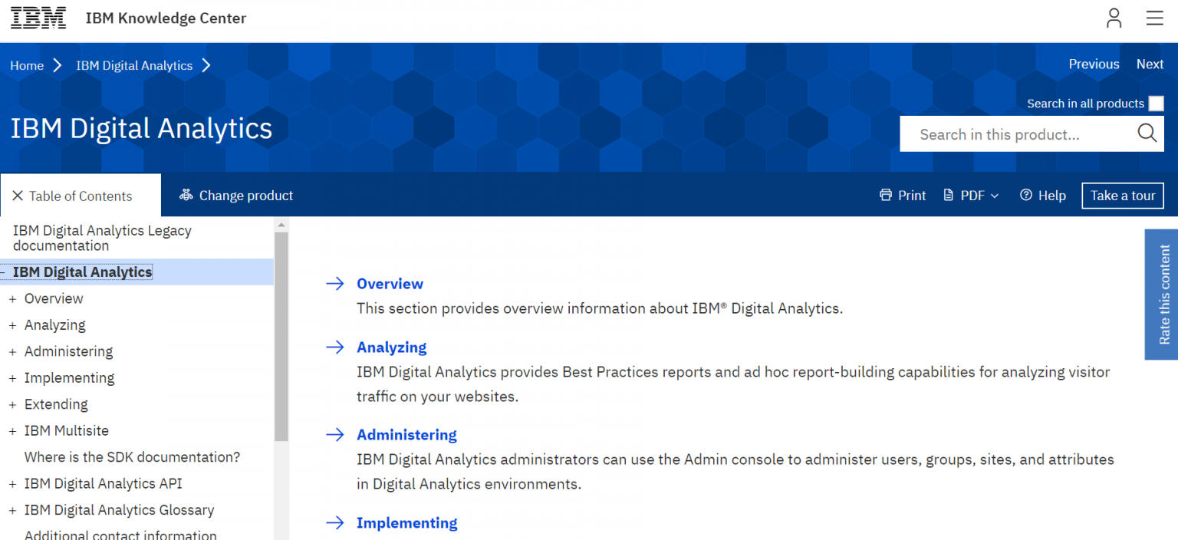Select 'Where is the SDK documentation?' entry
Image resolution: width=1178 pixels, height=540 pixels.
[x=132, y=456]
